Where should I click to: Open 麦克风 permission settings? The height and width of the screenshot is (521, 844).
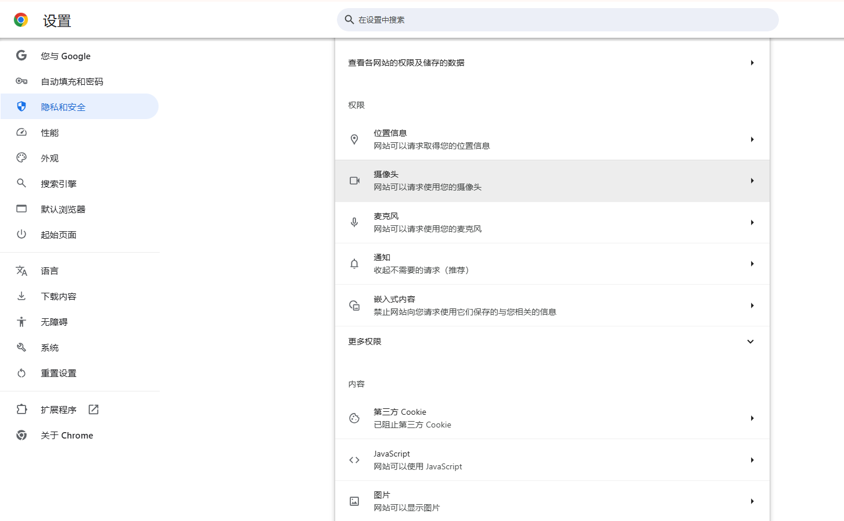click(552, 222)
